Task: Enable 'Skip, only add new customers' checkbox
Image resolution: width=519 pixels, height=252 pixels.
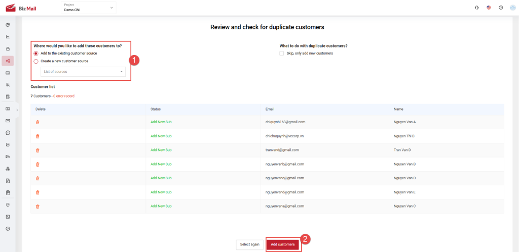Action: click(282, 53)
